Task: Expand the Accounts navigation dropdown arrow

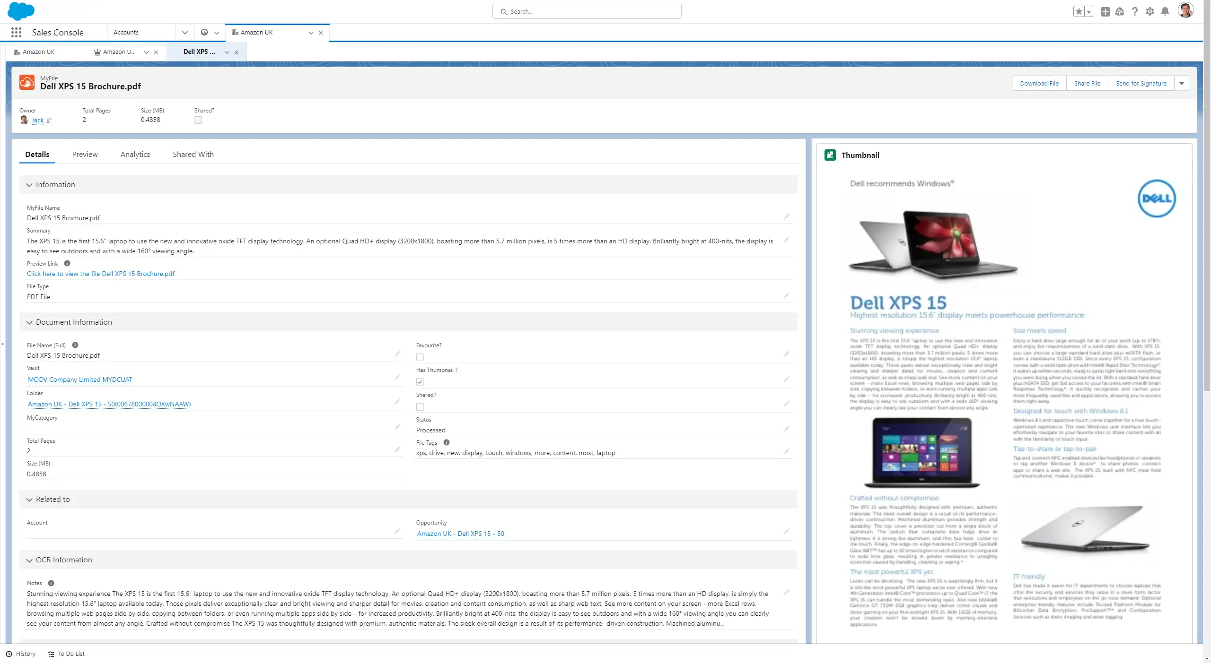Action: coord(185,32)
